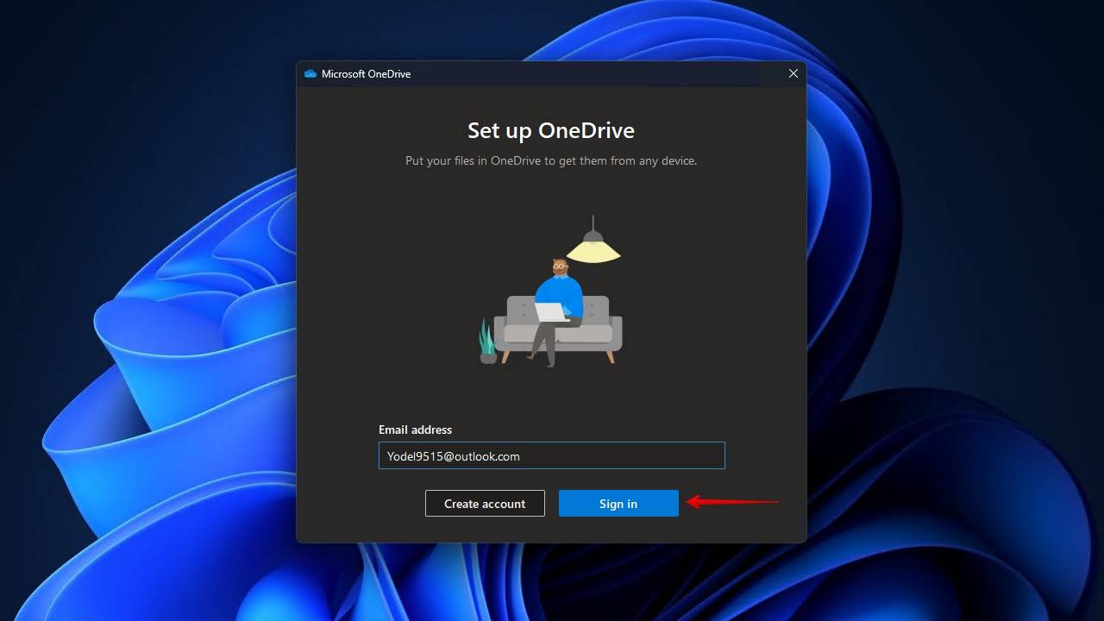Click the subtitle about getting files from any device
Screen dimensions: 1104x621
point(551,160)
